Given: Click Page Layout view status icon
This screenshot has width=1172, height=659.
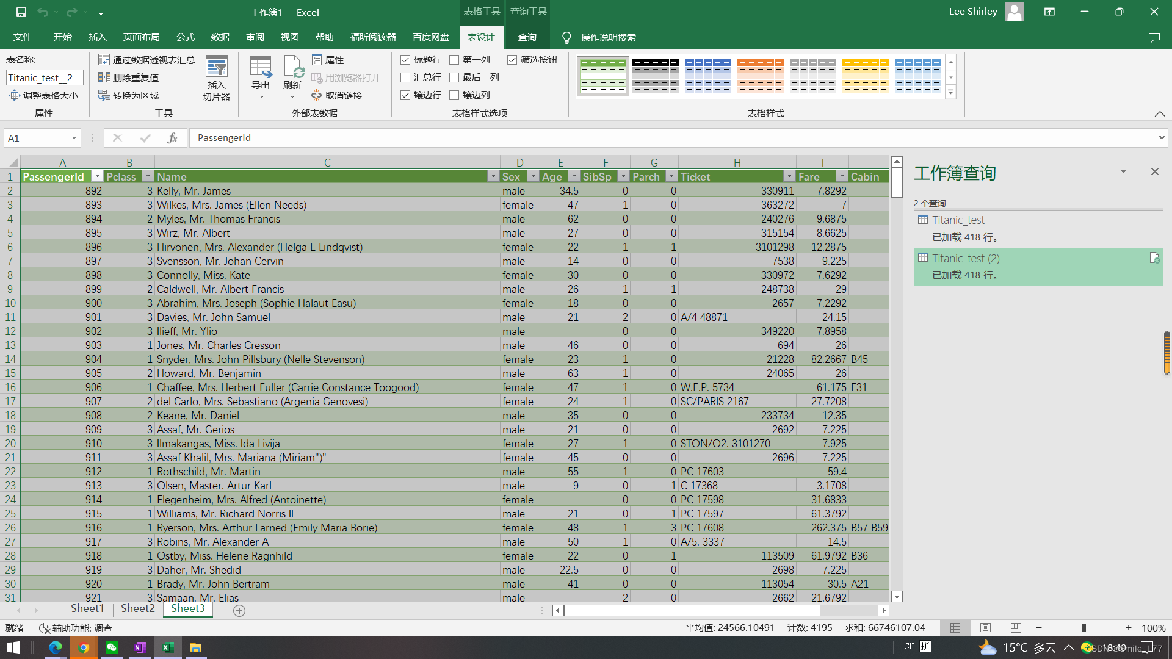Looking at the screenshot, I should 985,628.
